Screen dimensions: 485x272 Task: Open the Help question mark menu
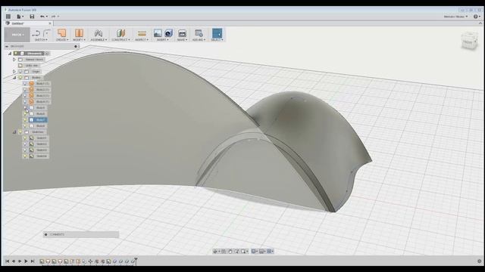[477, 17]
